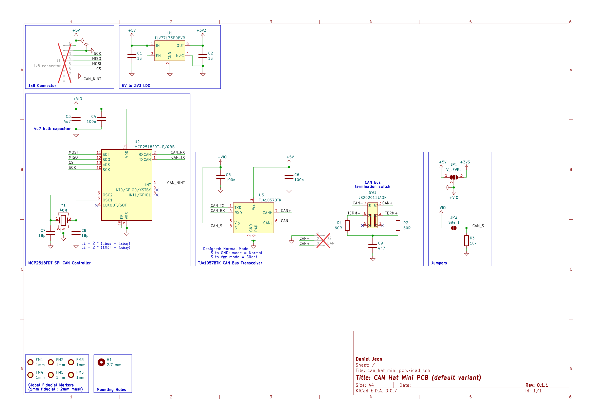This screenshot has height=419, width=593.
Task: Click the 'KiCad E.D.A. 9.0.7' text
Action: click(376, 391)
